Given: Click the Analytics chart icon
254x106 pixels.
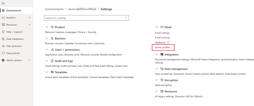Looking at the screenshot, I should tap(3, 17).
